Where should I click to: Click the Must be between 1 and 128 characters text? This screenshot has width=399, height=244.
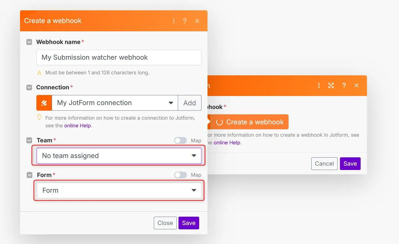tap(97, 73)
